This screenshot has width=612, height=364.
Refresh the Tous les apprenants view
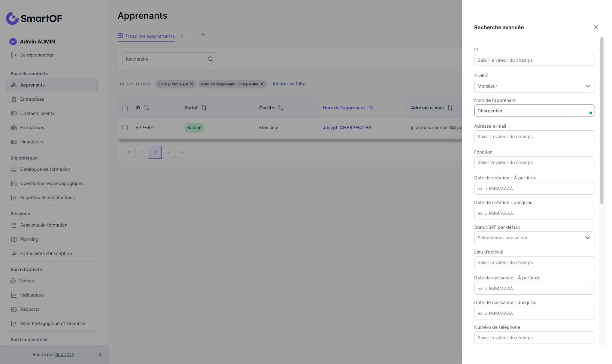point(182,36)
